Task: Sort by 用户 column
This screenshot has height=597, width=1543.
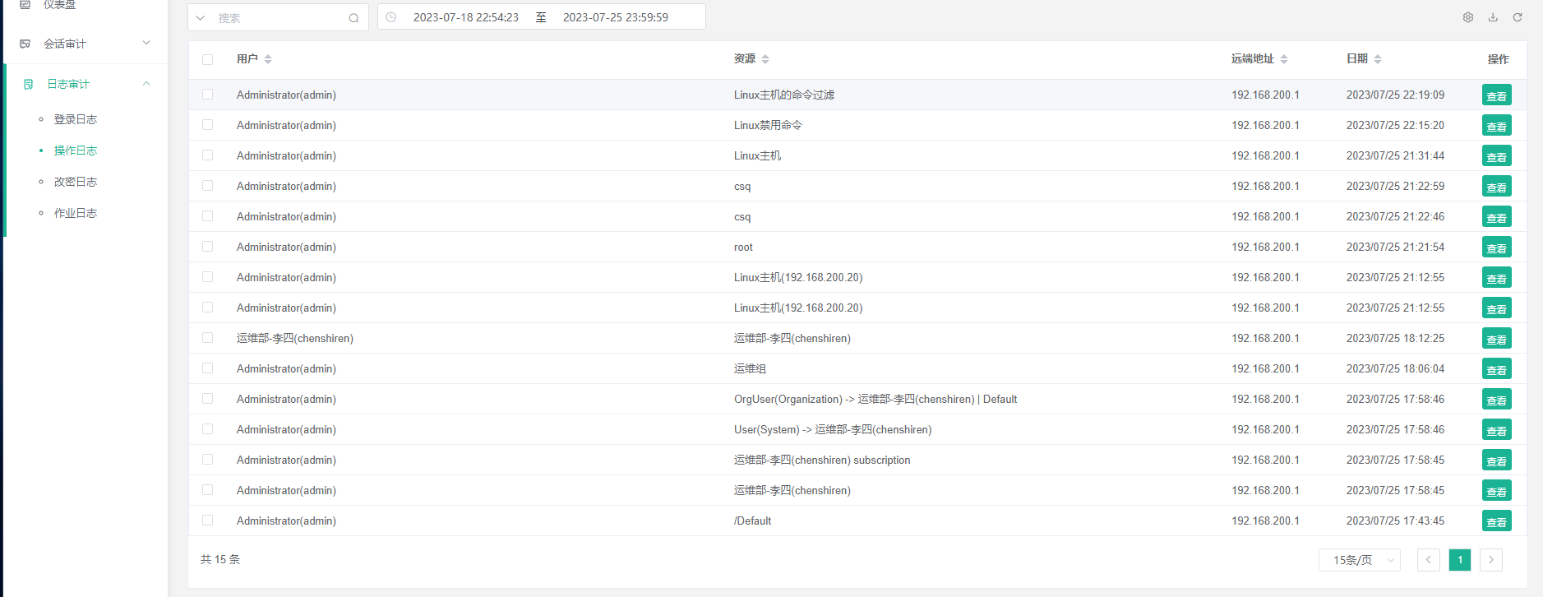Action: pos(268,59)
